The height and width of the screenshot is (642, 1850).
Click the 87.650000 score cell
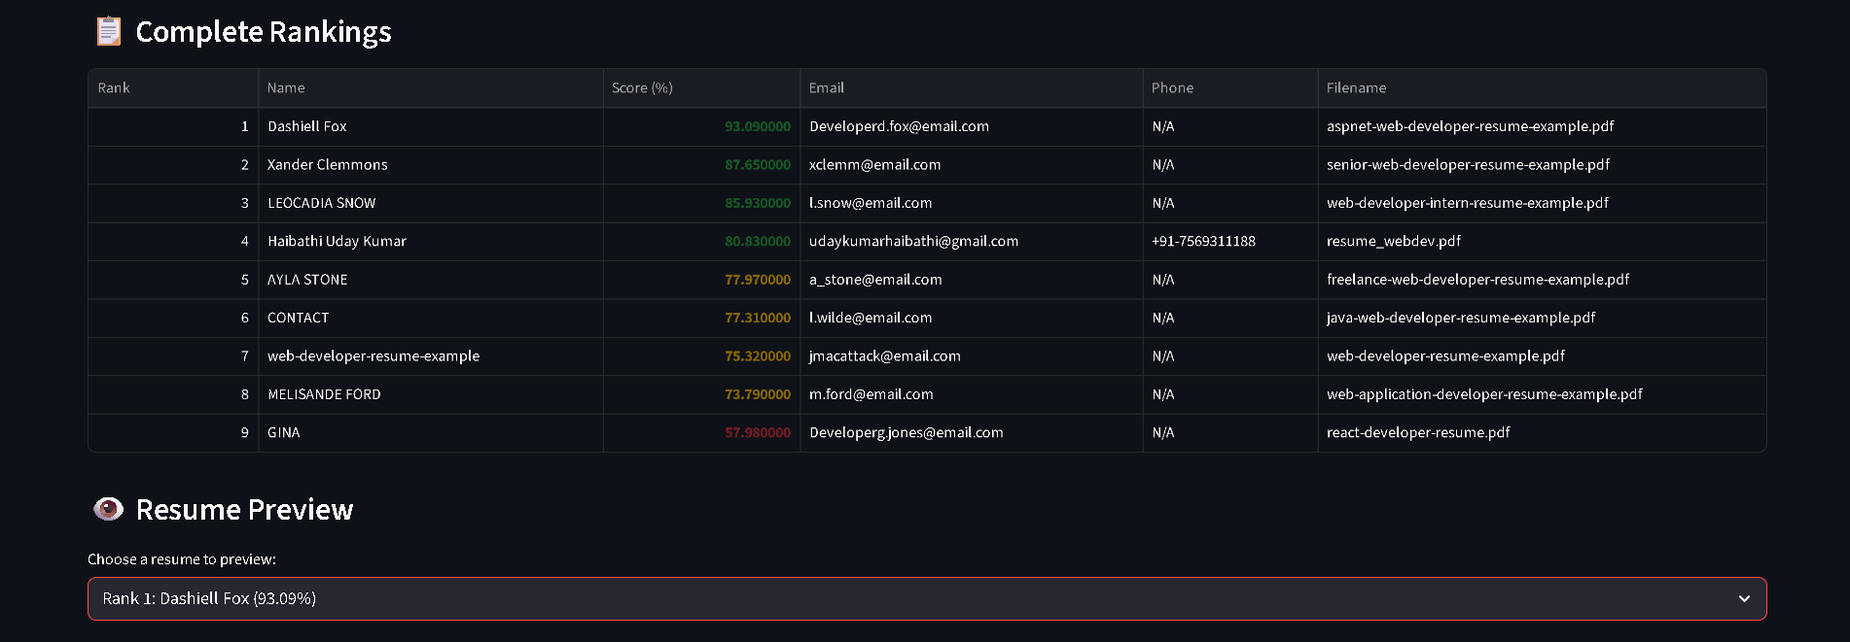701,165
